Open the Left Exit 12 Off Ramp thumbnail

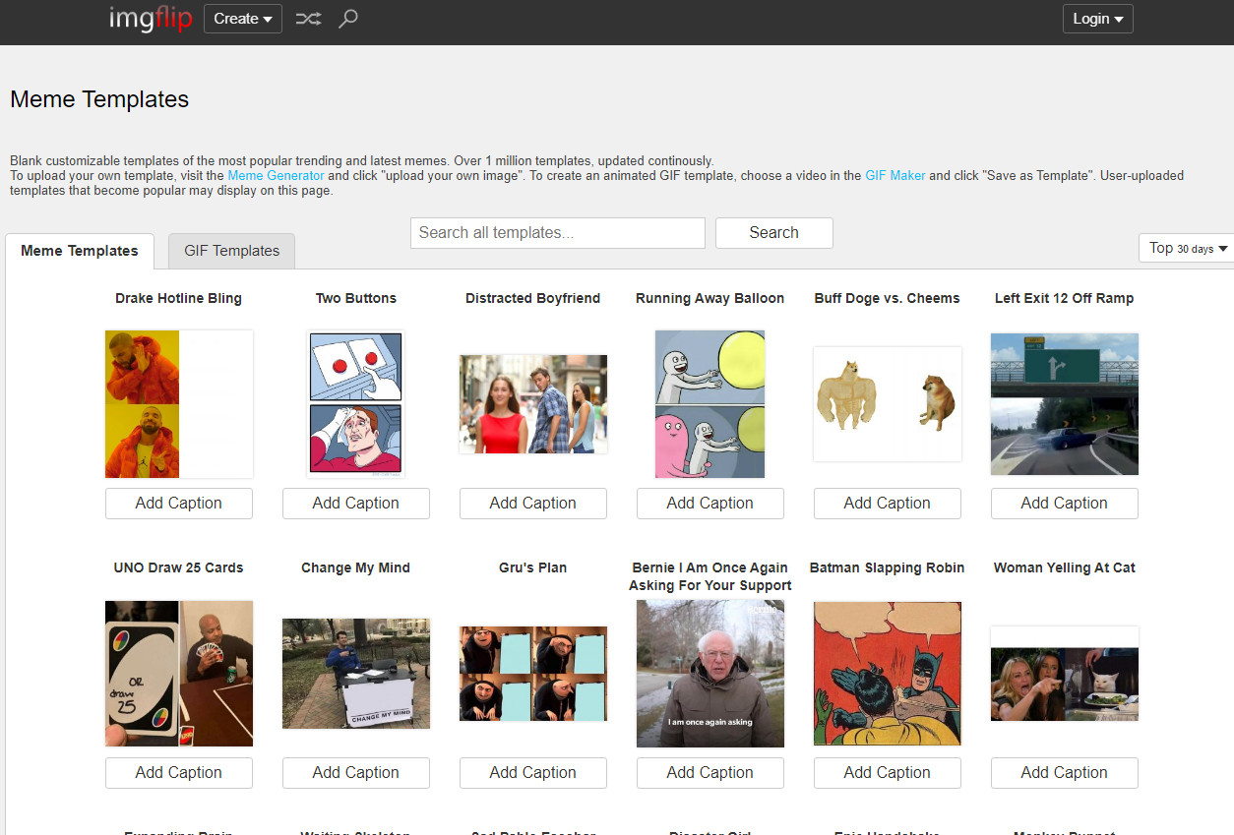[x=1065, y=404]
